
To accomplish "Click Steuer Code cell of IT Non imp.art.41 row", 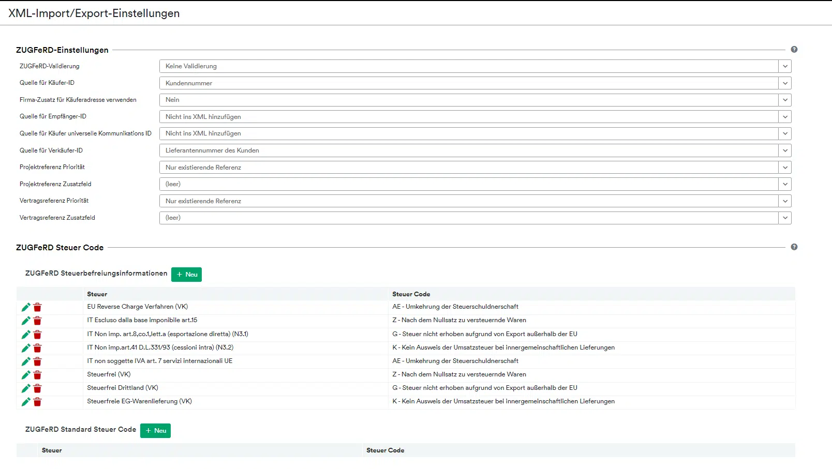I will pos(592,347).
